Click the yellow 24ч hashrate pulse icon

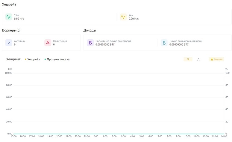click(123, 17)
